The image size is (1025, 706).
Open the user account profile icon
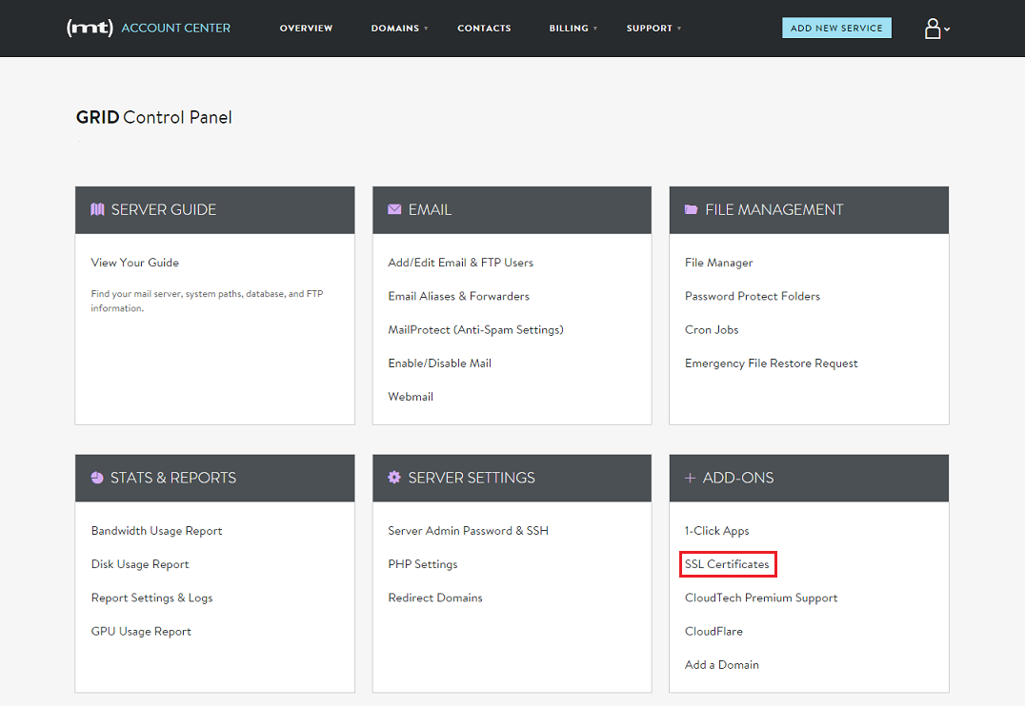tap(934, 29)
